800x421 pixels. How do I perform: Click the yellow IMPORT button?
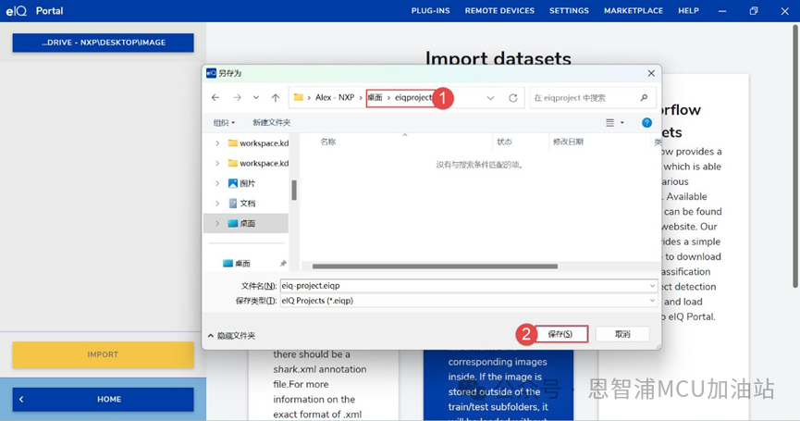tap(103, 354)
